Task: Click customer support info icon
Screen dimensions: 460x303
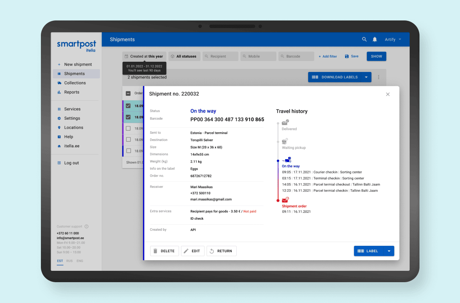Action: [86, 226]
